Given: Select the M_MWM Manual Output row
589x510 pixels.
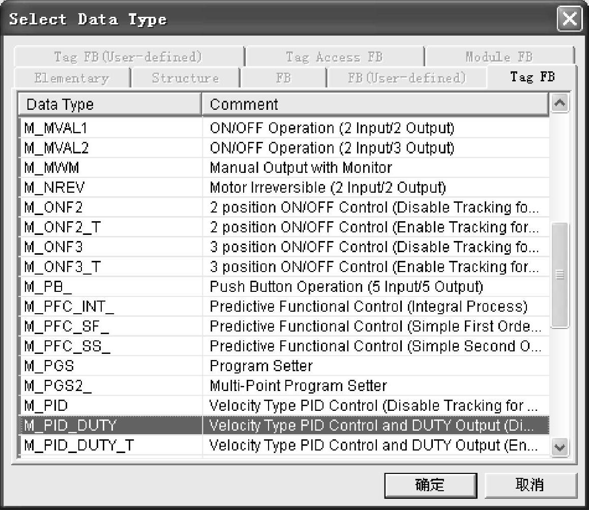Looking at the screenshot, I should [x=284, y=167].
